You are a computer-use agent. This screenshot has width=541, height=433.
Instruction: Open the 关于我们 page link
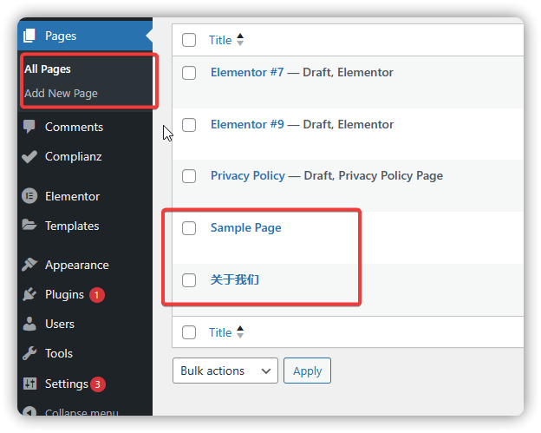[234, 279]
